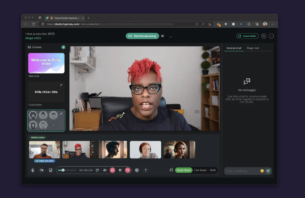Screen dimensions: 305x198
Task: Pause the media playback
Action: click(x=120, y=170)
